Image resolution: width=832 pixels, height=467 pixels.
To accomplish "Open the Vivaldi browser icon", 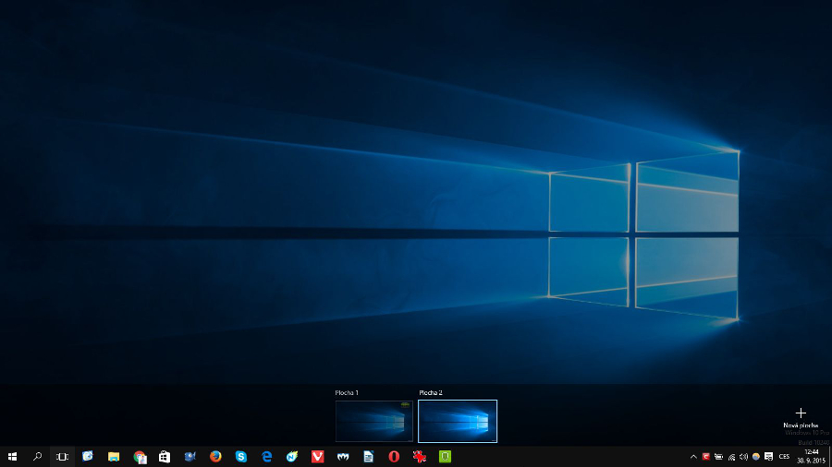I will tap(317, 456).
